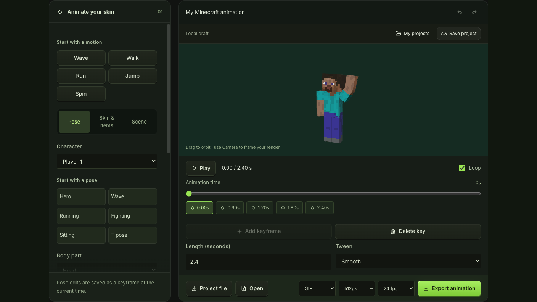Open a project with the Open button

click(252, 288)
